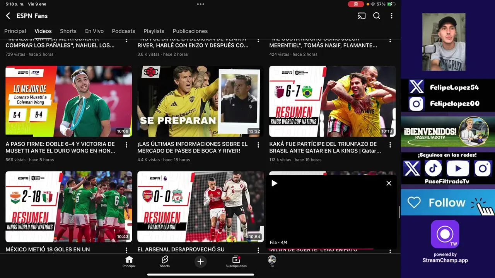Viewport: 495px width, 278px height.
Task: Click the '10:08' duration badge
Action: [123, 131]
